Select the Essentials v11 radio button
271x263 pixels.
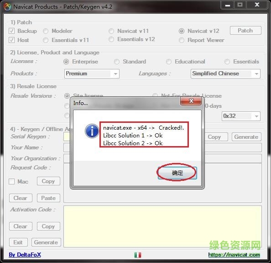pos(46,40)
